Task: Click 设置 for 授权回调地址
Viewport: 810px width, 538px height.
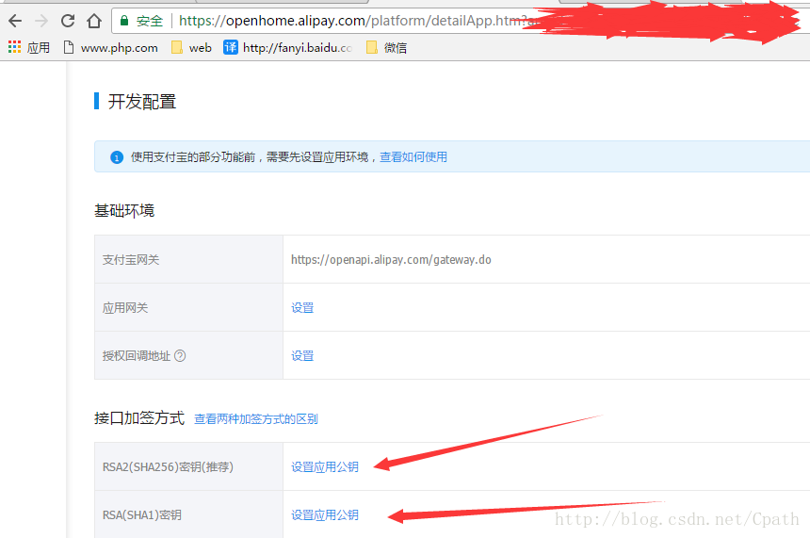Action: click(302, 355)
